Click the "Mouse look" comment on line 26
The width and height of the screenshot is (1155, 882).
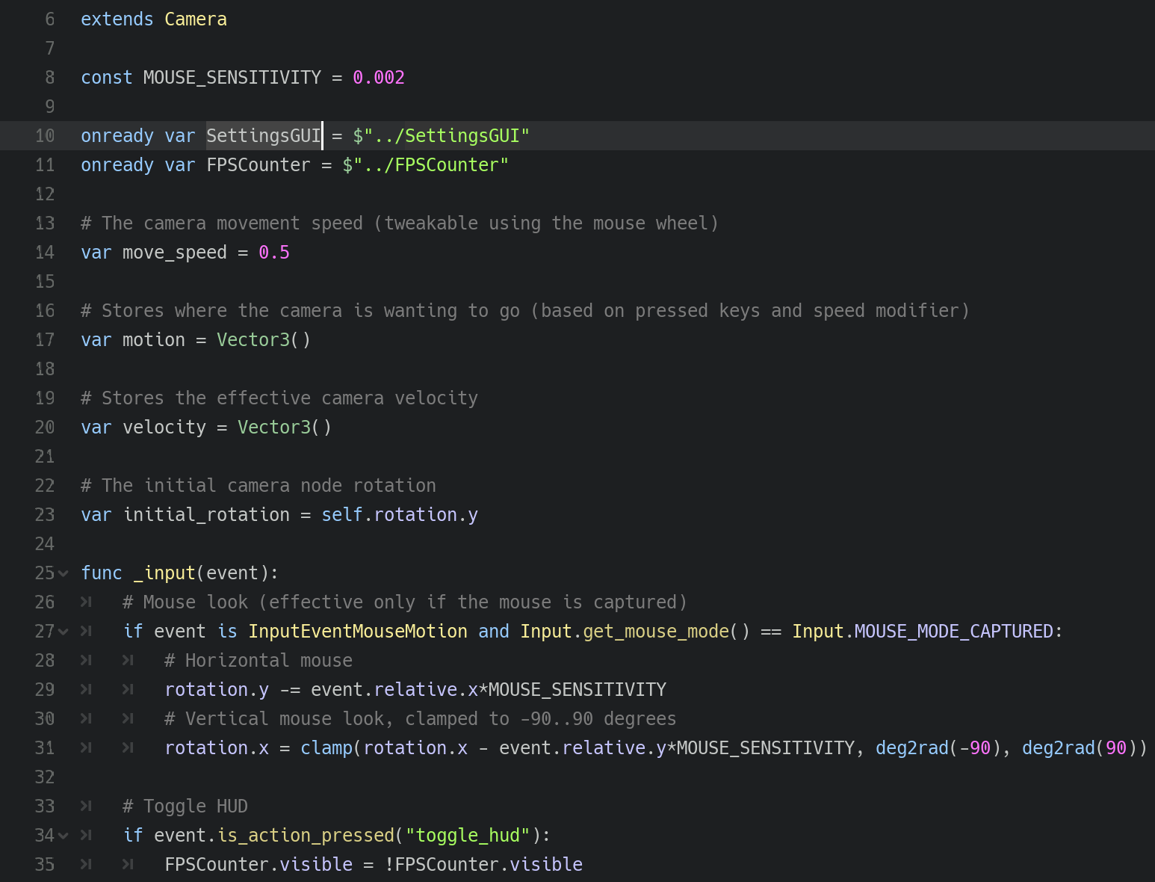pyautogui.click(x=405, y=602)
